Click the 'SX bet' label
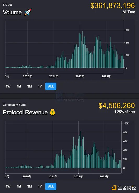 [x=7, y=5]
